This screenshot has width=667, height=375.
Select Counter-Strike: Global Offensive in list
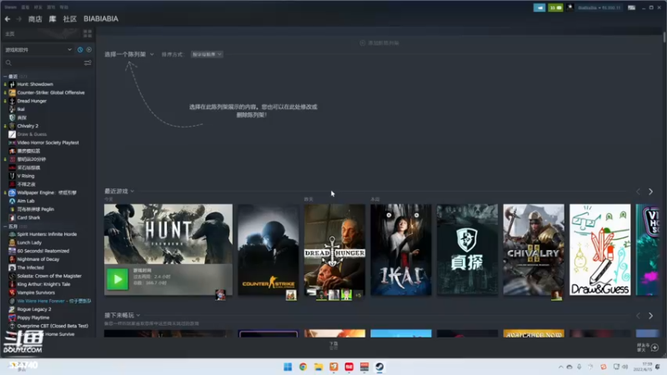click(51, 92)
